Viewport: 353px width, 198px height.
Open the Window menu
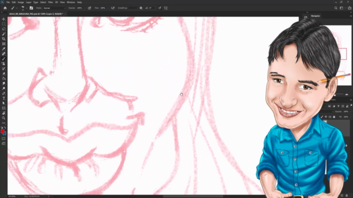71,2
